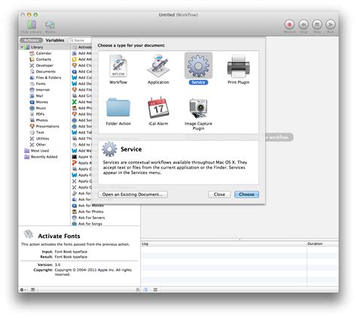Select the Folder Action icon
The height and width of the screenshot is (318, 357).
118,108
